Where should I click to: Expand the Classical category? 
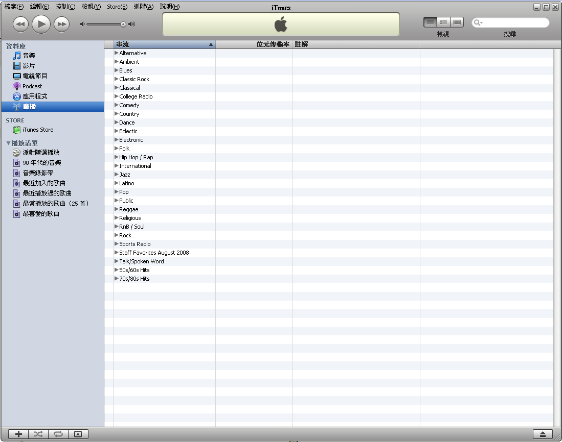(116, 88)
